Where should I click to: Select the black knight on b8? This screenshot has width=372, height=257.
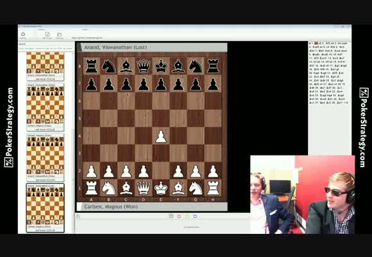(x=108, y=66)
